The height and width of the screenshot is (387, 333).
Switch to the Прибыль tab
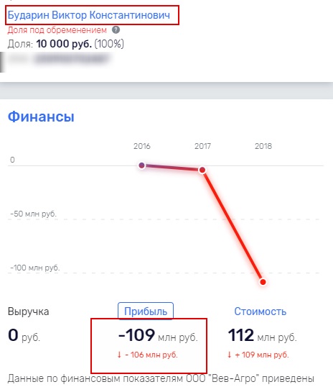pyautogui.click(x=146, y=311)
